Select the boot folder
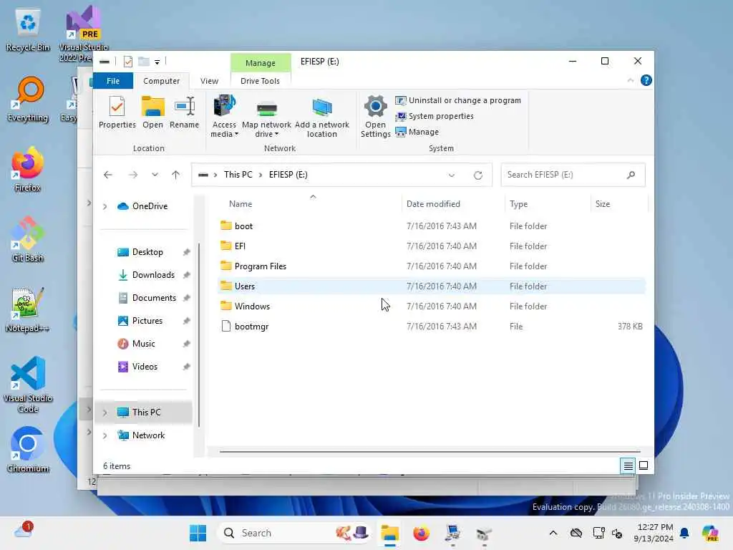Image resolution: width=733 pixels, height=550 pixels. click(432, 226)
